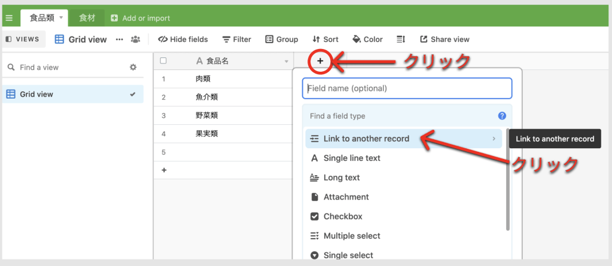
Task: Click the Field name input box
Action: tap(407, 88)
